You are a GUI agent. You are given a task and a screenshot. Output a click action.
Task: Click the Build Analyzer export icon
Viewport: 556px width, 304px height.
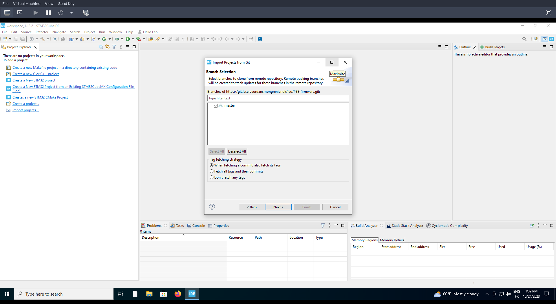(x=532, y=225)
